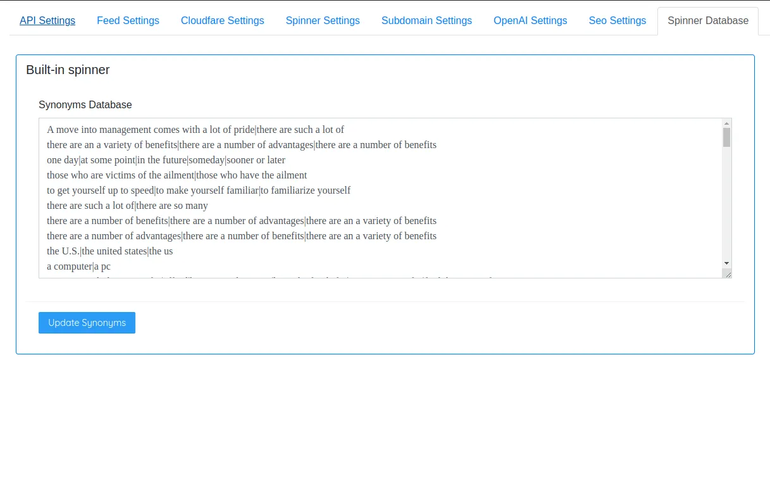Click the textarea scrollbar down arrow
770x481 pixels.
[726, 263]
